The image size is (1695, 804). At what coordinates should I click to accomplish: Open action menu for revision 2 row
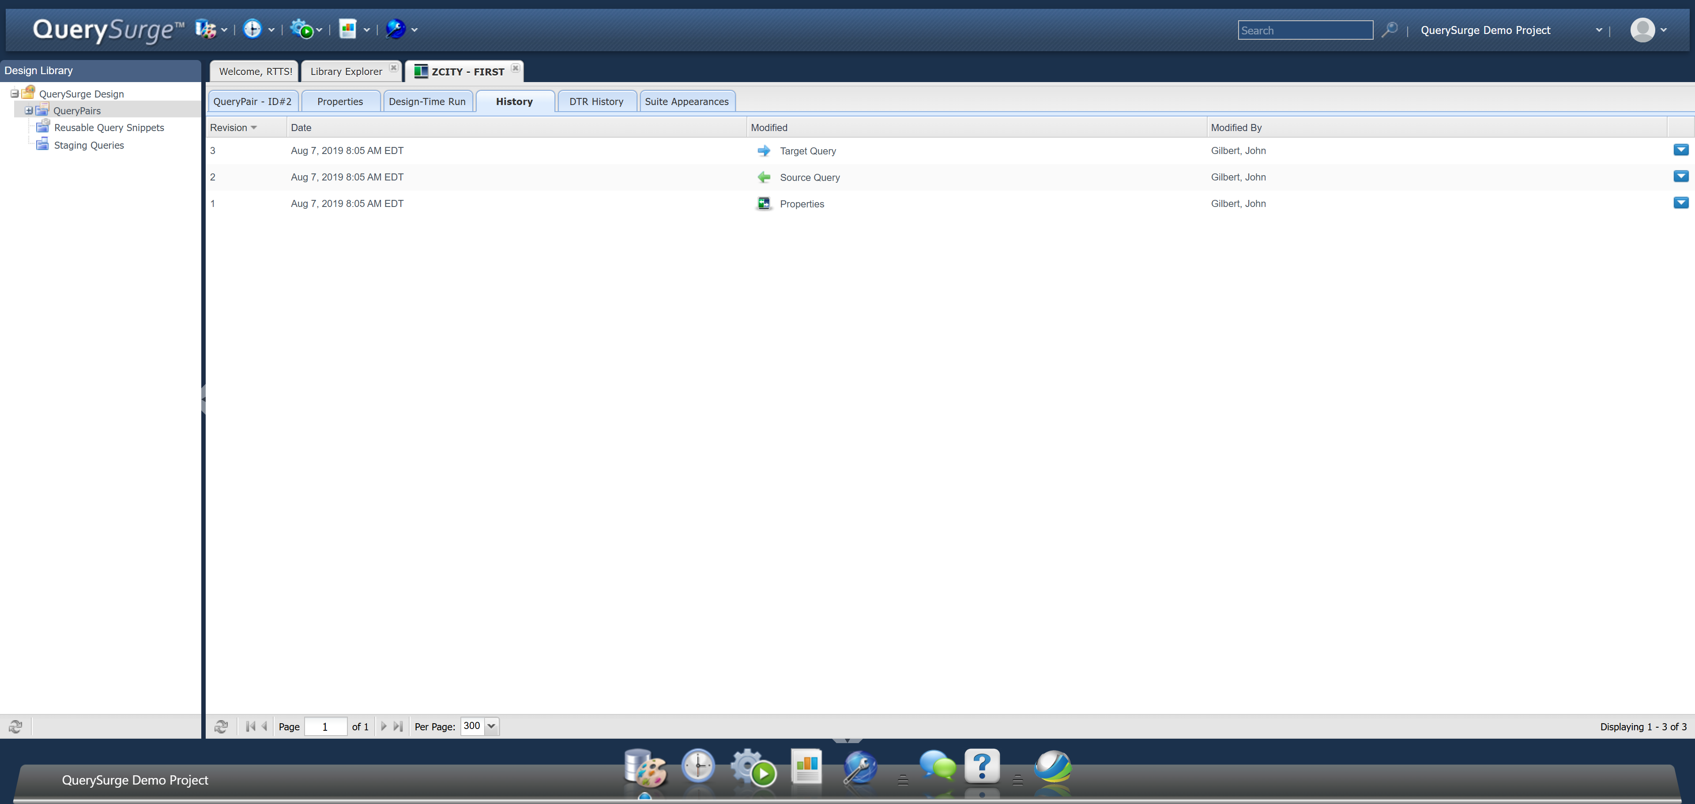pyautogui.click(x=1680, y=177)
